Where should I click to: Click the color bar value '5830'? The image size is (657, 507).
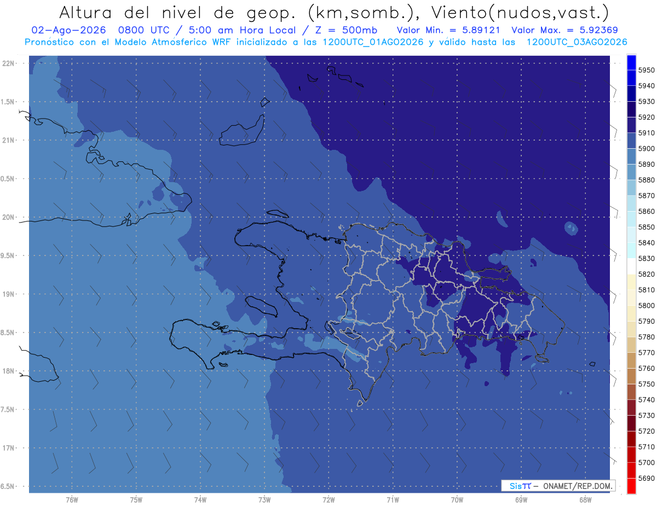click(646, 259)
